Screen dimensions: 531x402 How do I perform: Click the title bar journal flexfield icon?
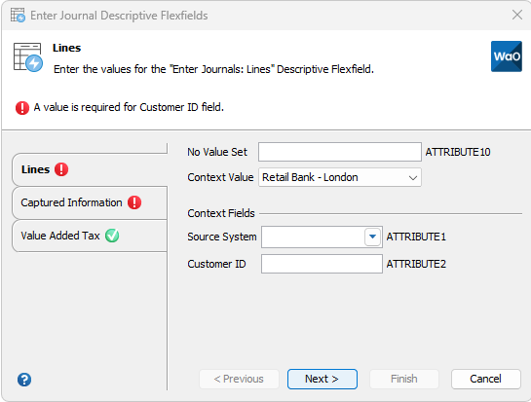18,16
